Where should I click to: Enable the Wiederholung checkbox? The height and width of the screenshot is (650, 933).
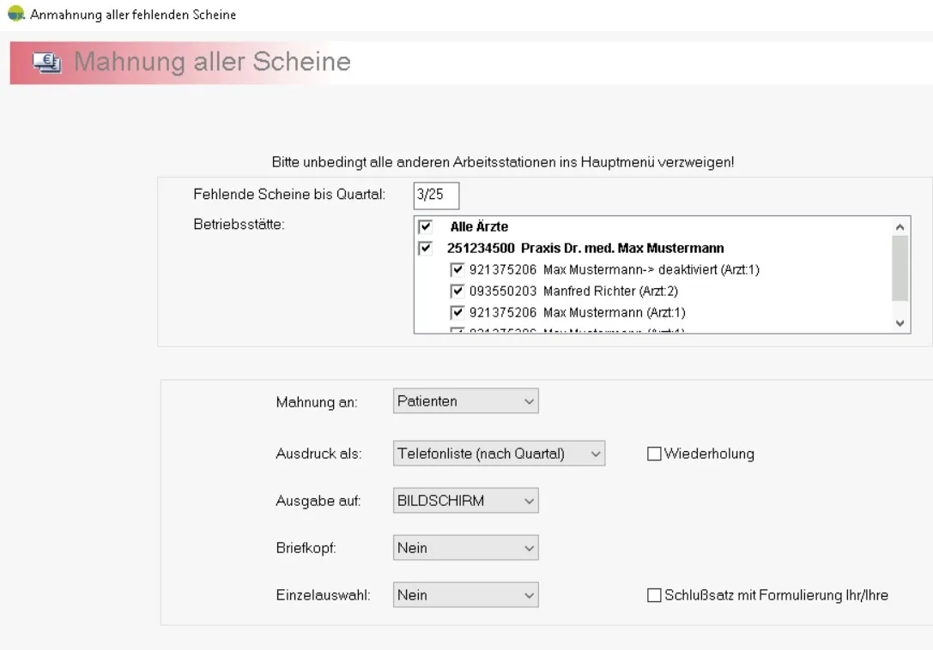(654, 454)
